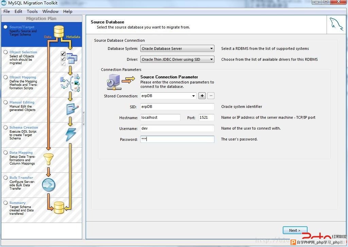Screen dimensions: 348x247
Task: Select the Manual Editing step radio button
Action: pyautogui.click(x=5, y=102)
